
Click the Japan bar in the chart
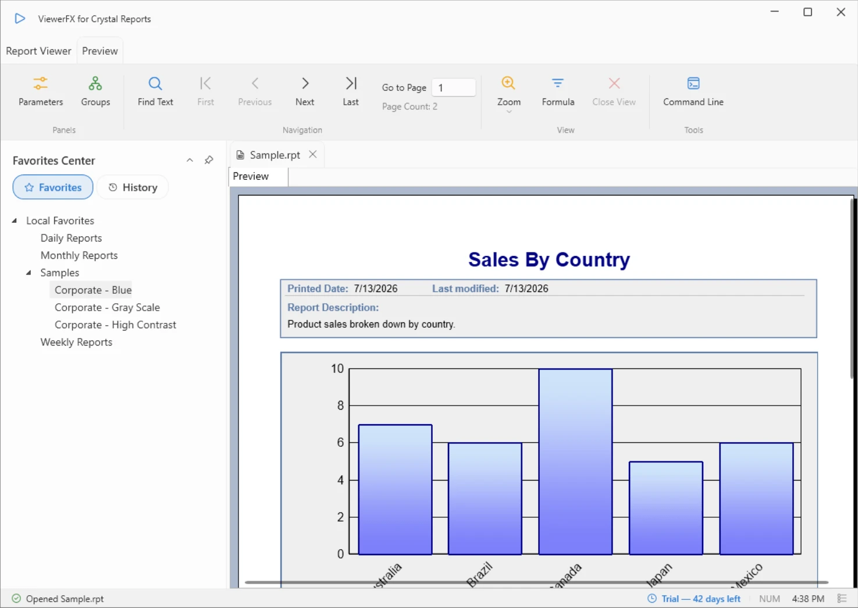(666, 508)
